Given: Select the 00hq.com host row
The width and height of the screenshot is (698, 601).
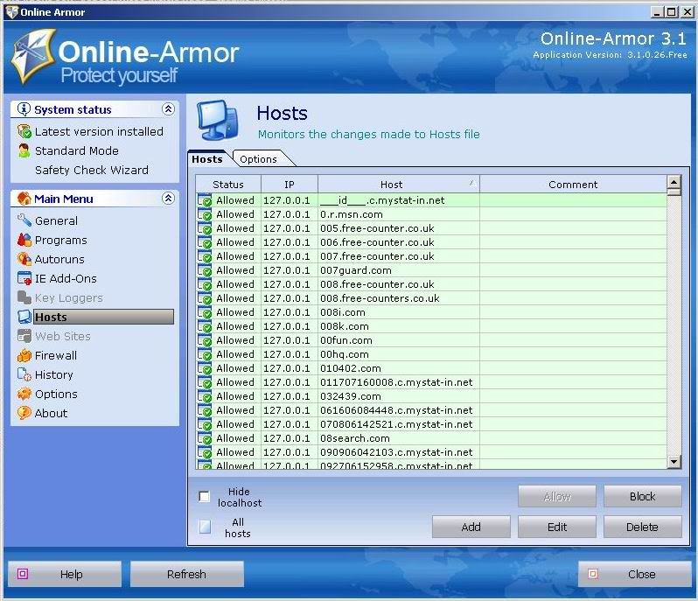Looking at the screenshot, I should [x=431, y=354].
